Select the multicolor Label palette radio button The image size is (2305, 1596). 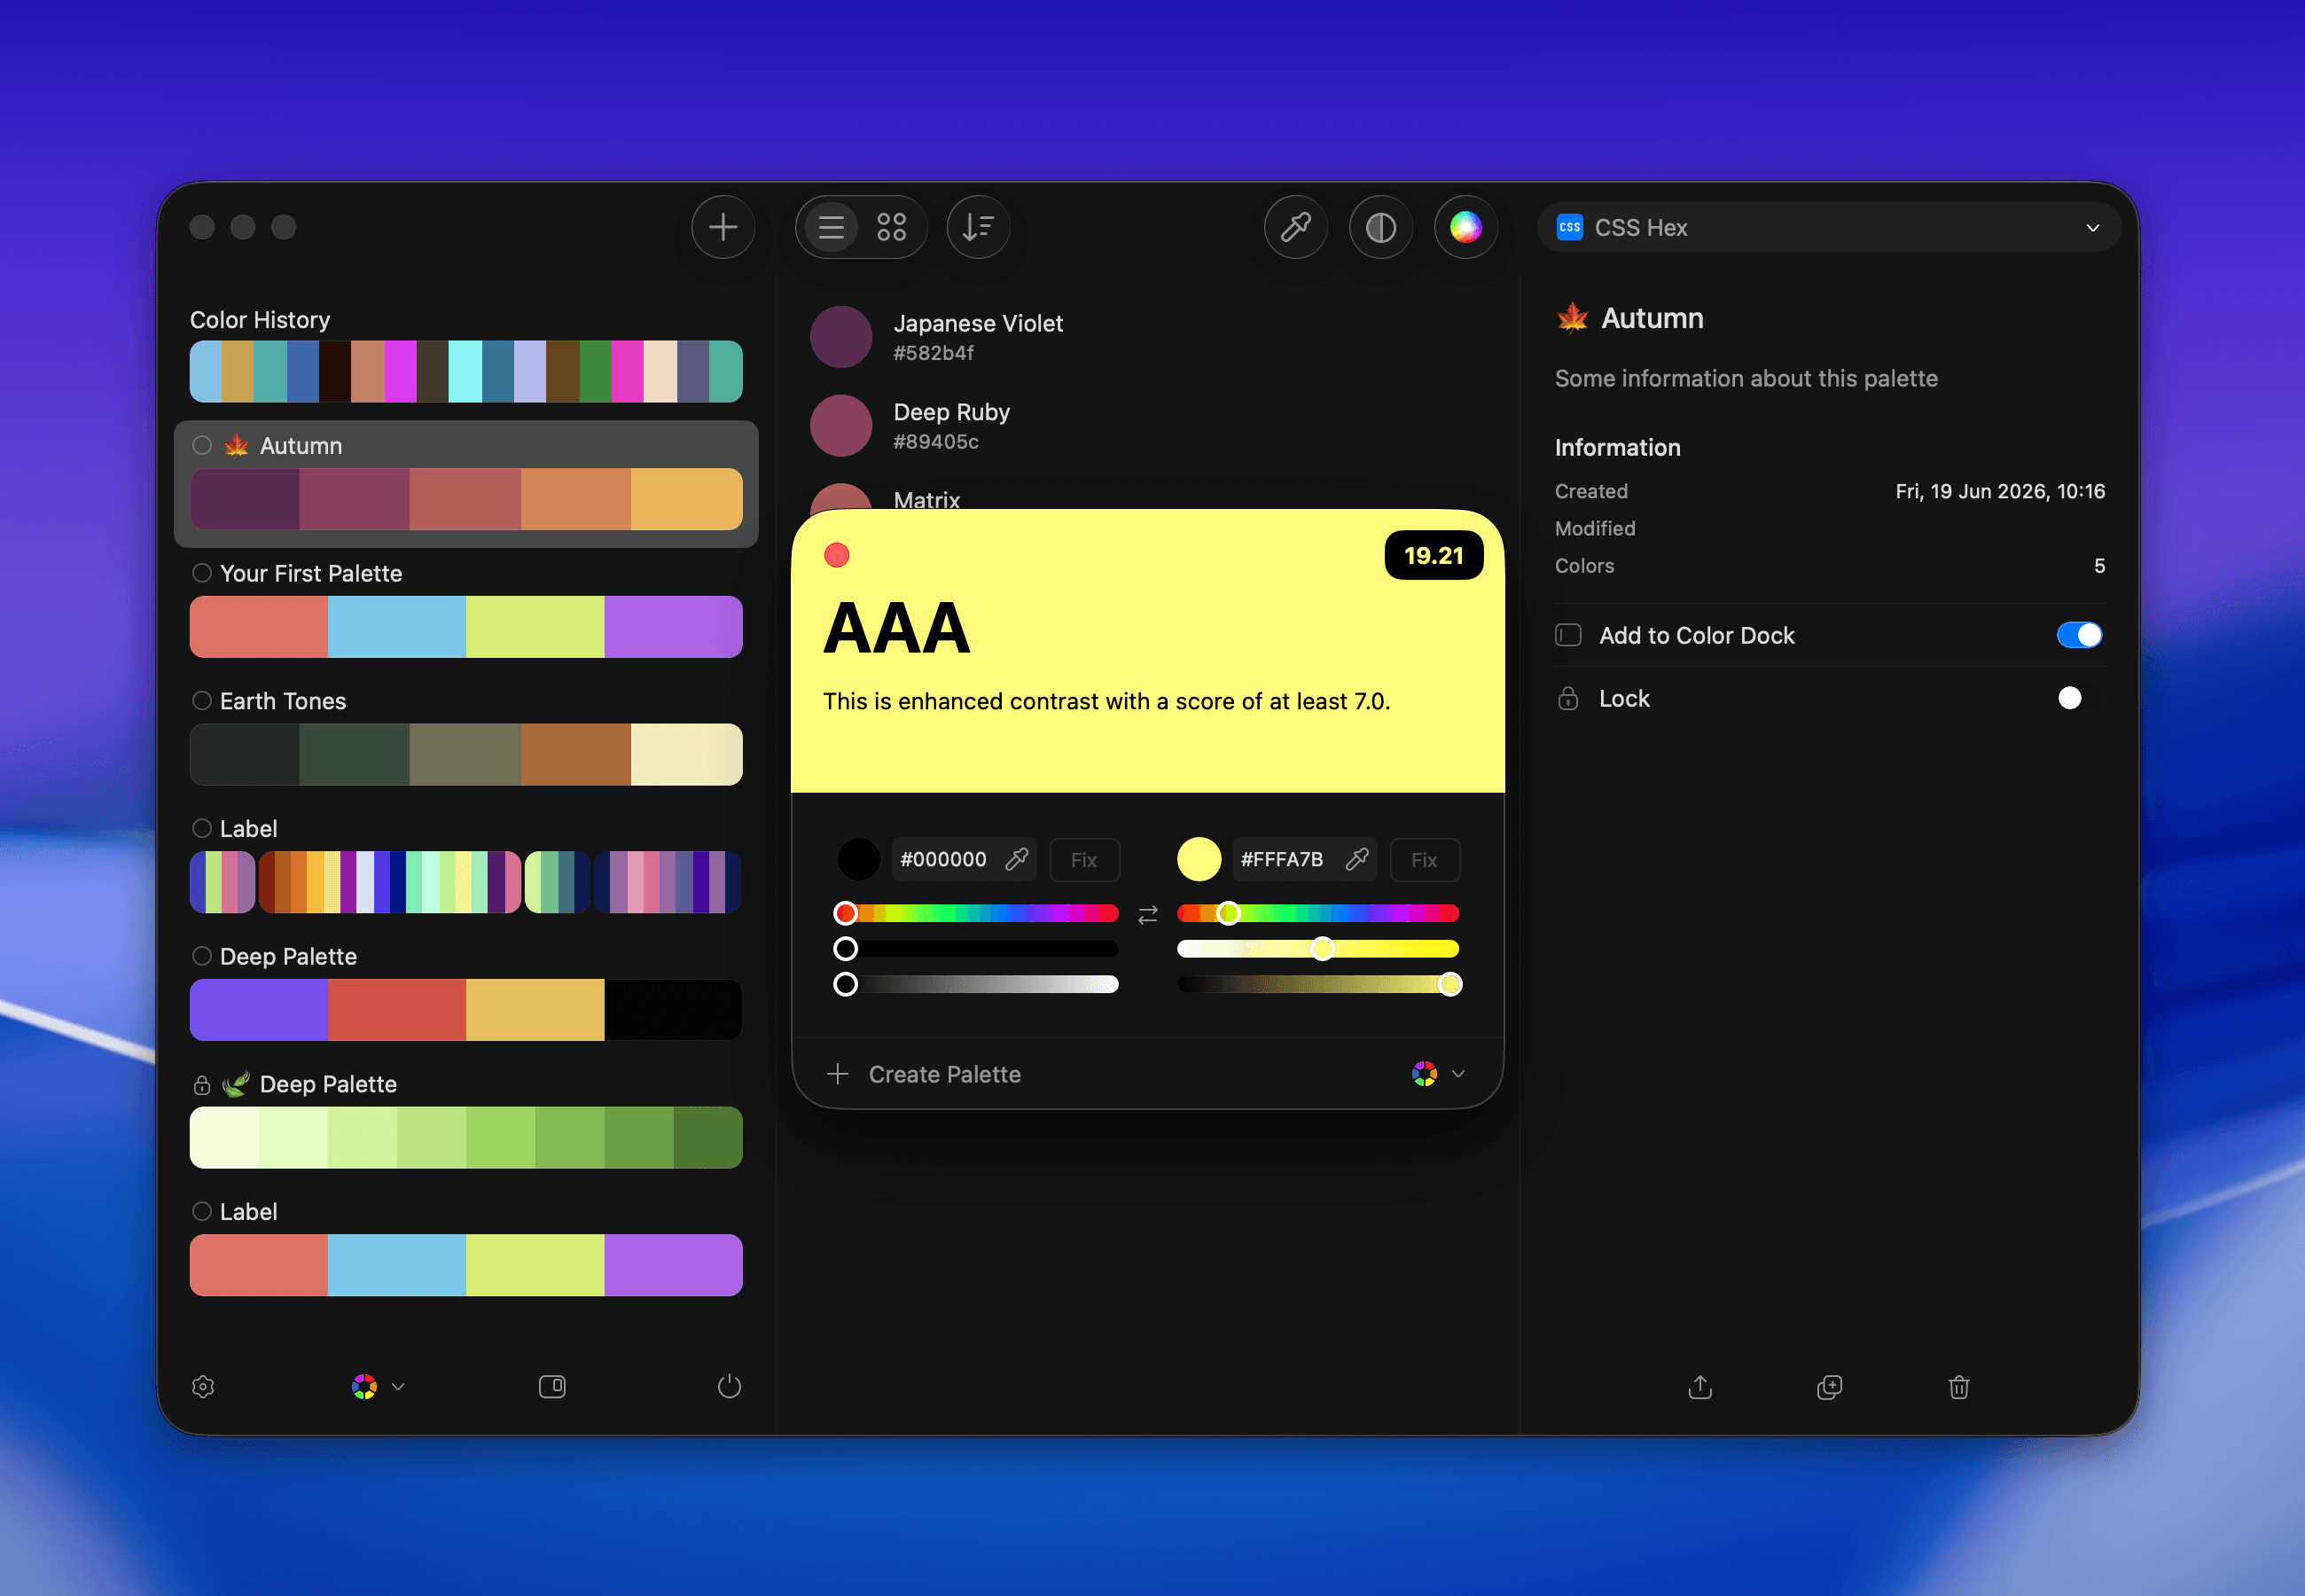202,828
